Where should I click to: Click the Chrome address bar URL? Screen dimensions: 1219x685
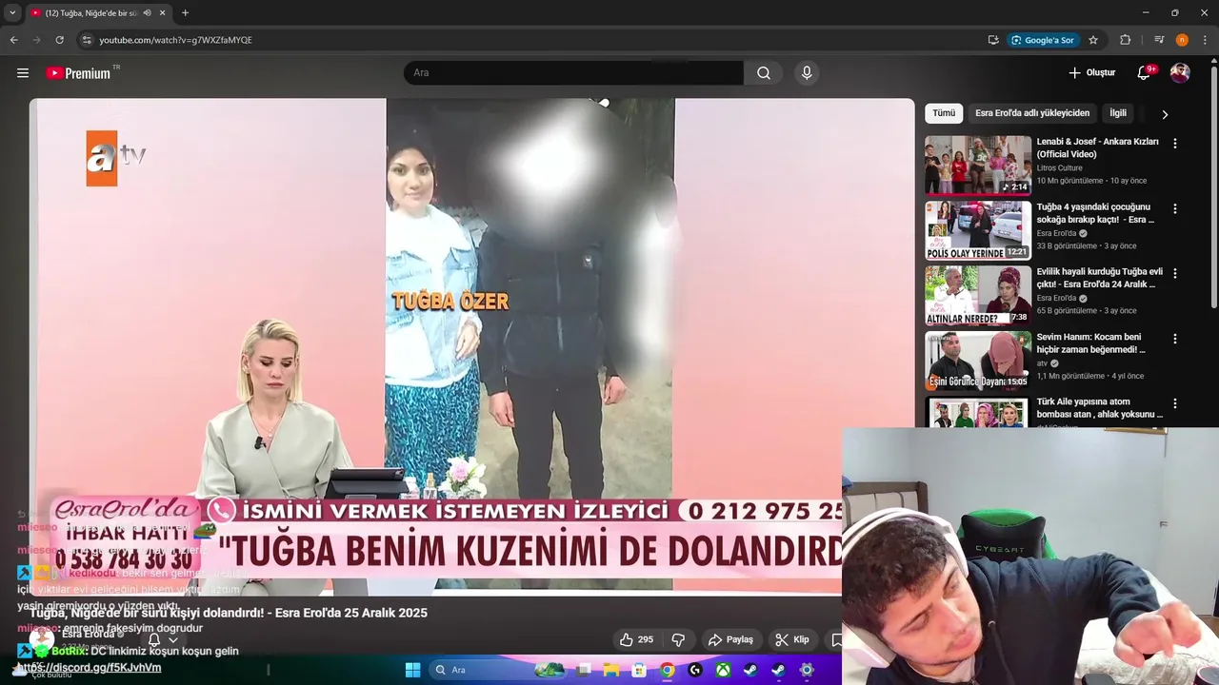pyautogui.click(x=176, y=40)
